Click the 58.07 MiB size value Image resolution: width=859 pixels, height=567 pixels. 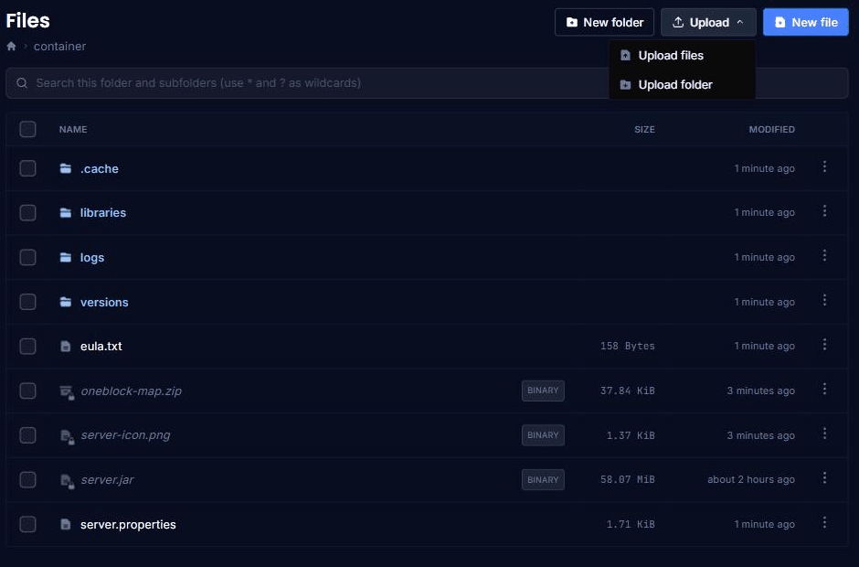[x=627, y=480]
